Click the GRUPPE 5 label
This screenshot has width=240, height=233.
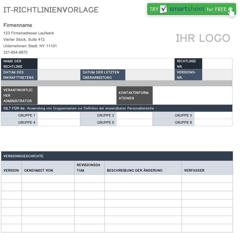[x=98, y=122]
